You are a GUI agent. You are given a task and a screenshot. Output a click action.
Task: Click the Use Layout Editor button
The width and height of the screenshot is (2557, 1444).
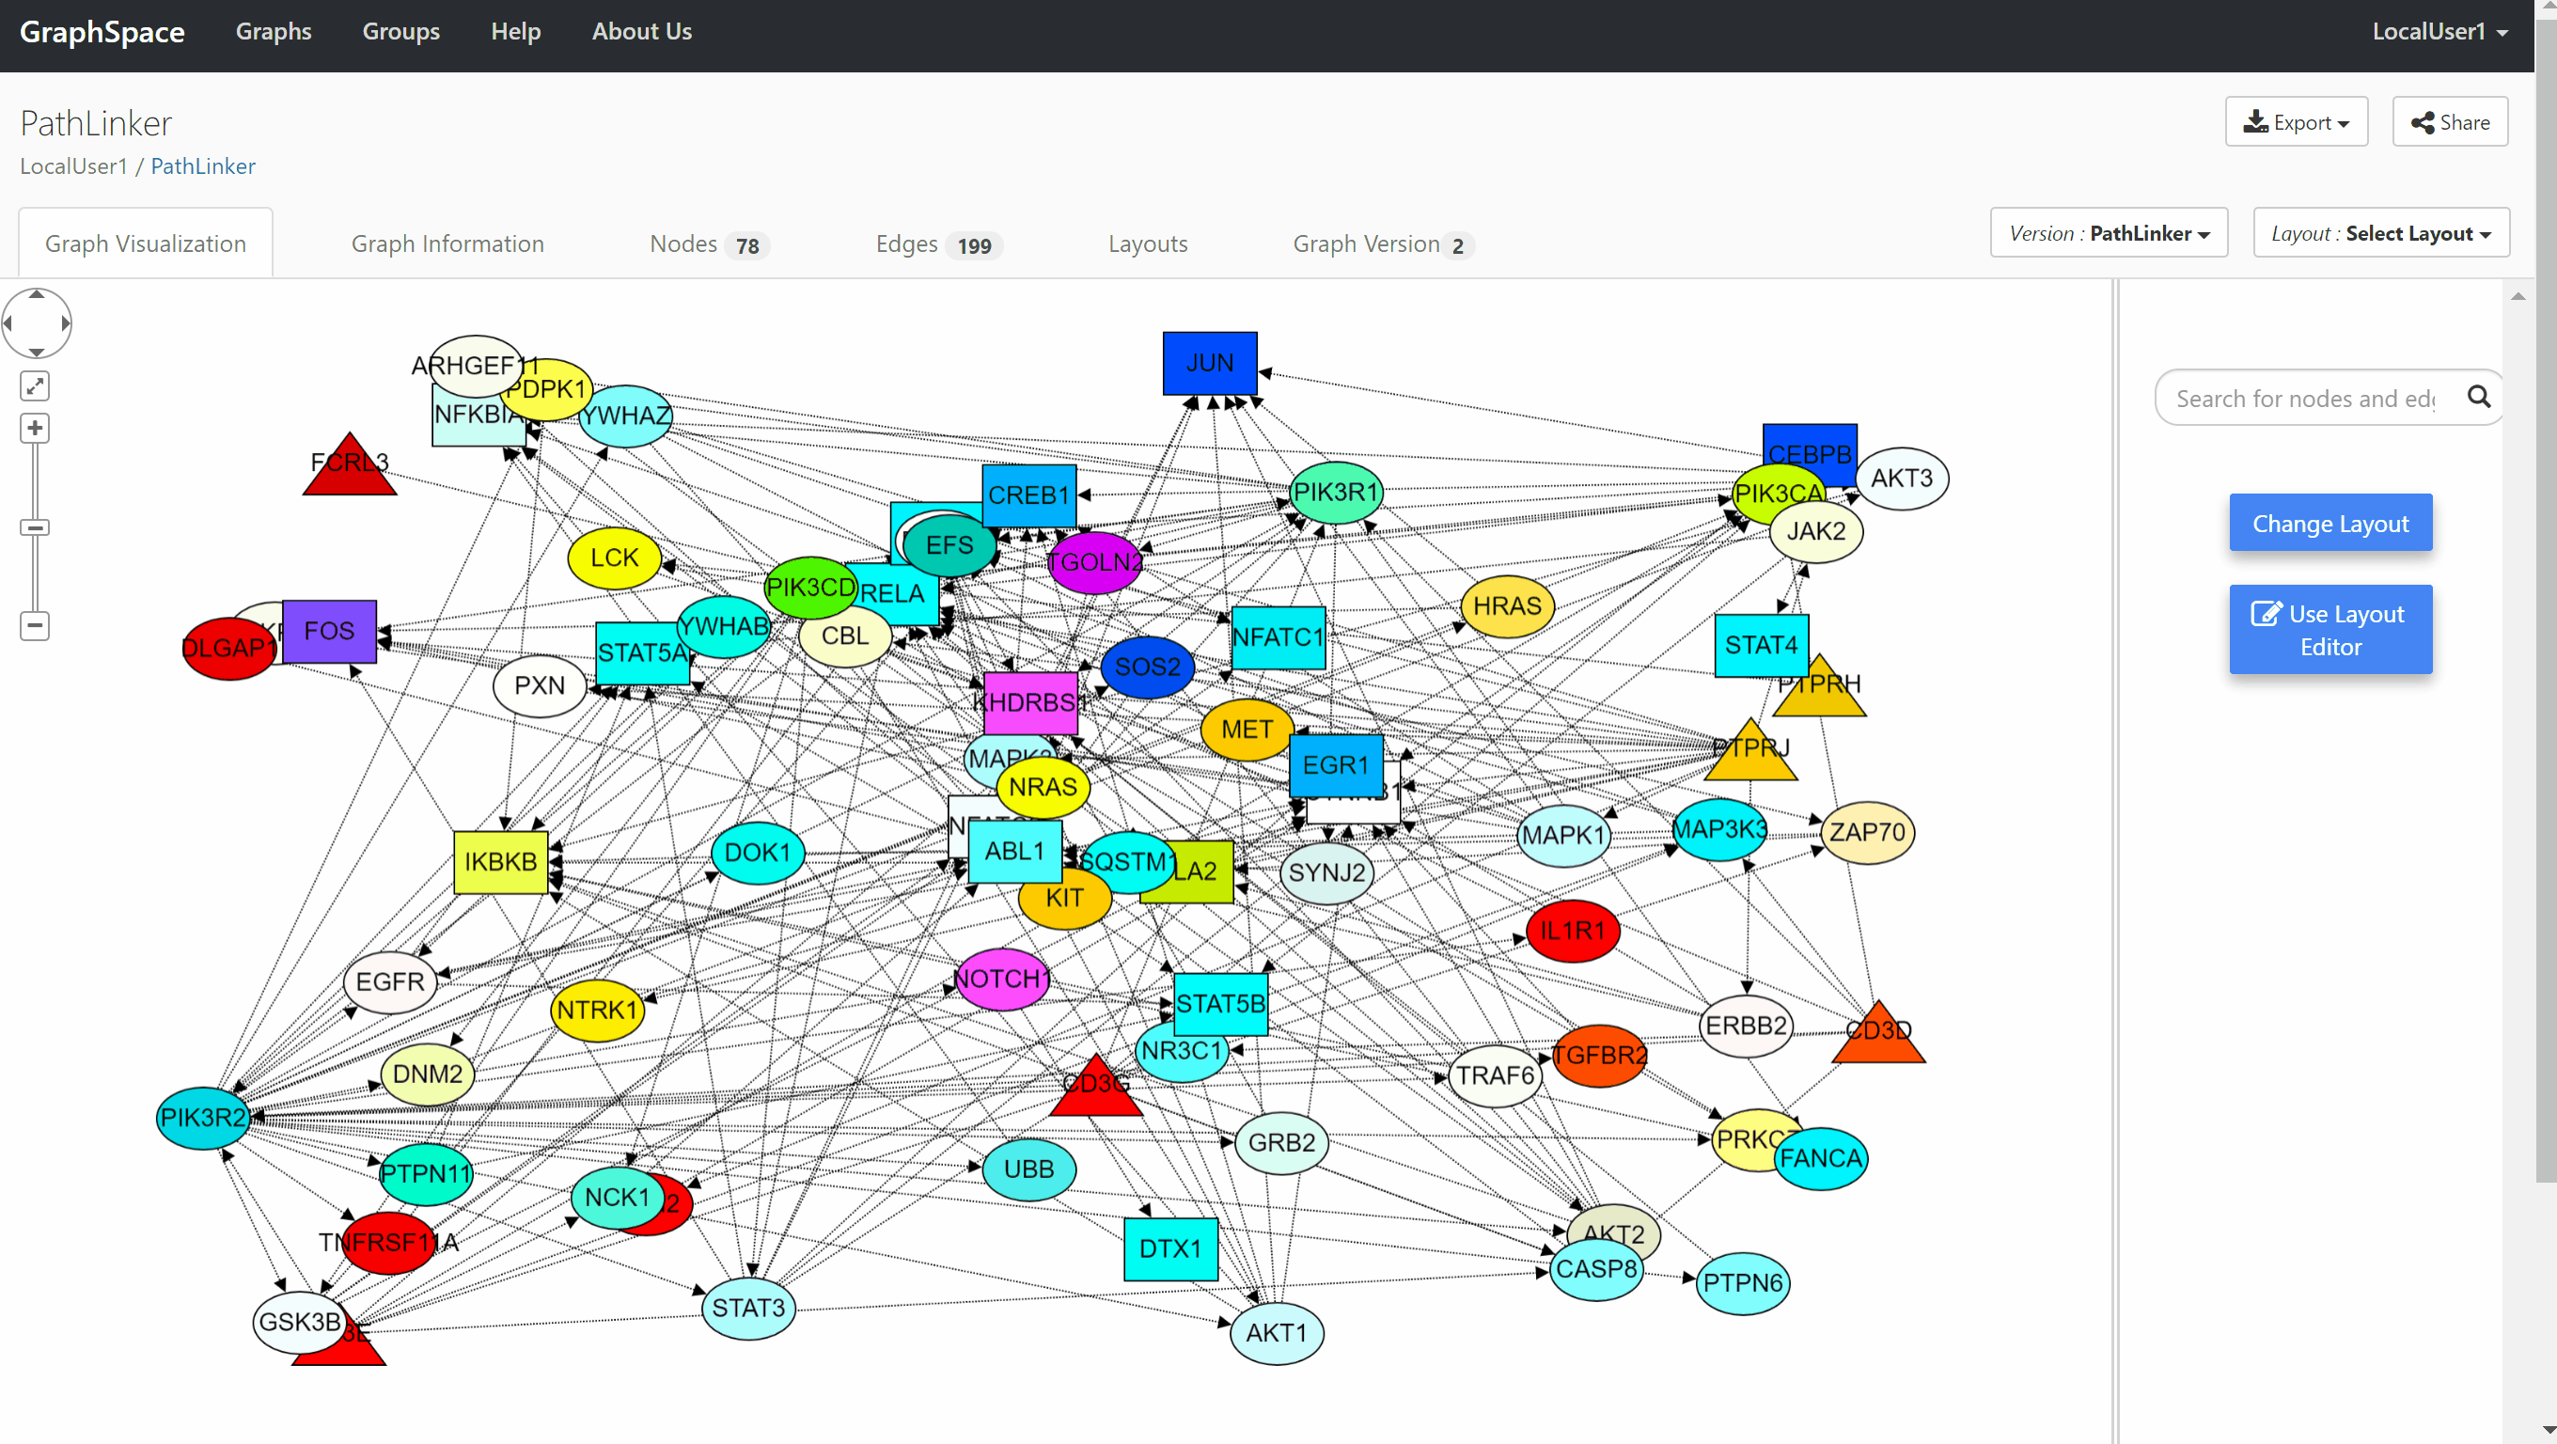point(2330,629)
